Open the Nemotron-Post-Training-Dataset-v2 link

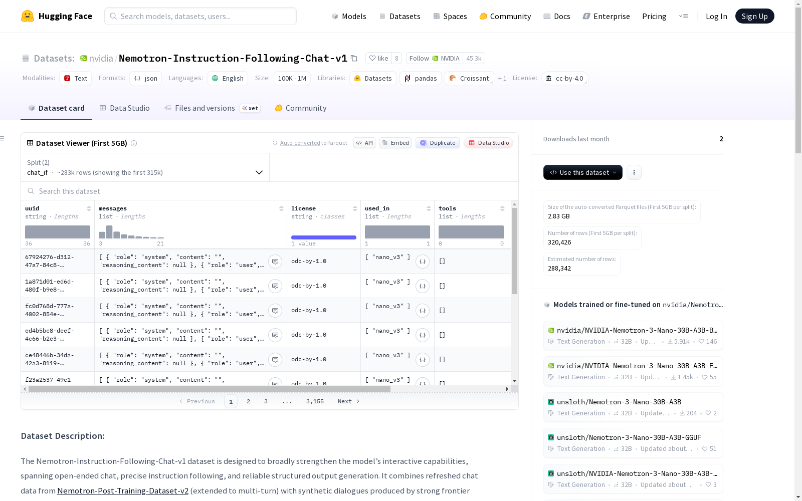(123, 490)
